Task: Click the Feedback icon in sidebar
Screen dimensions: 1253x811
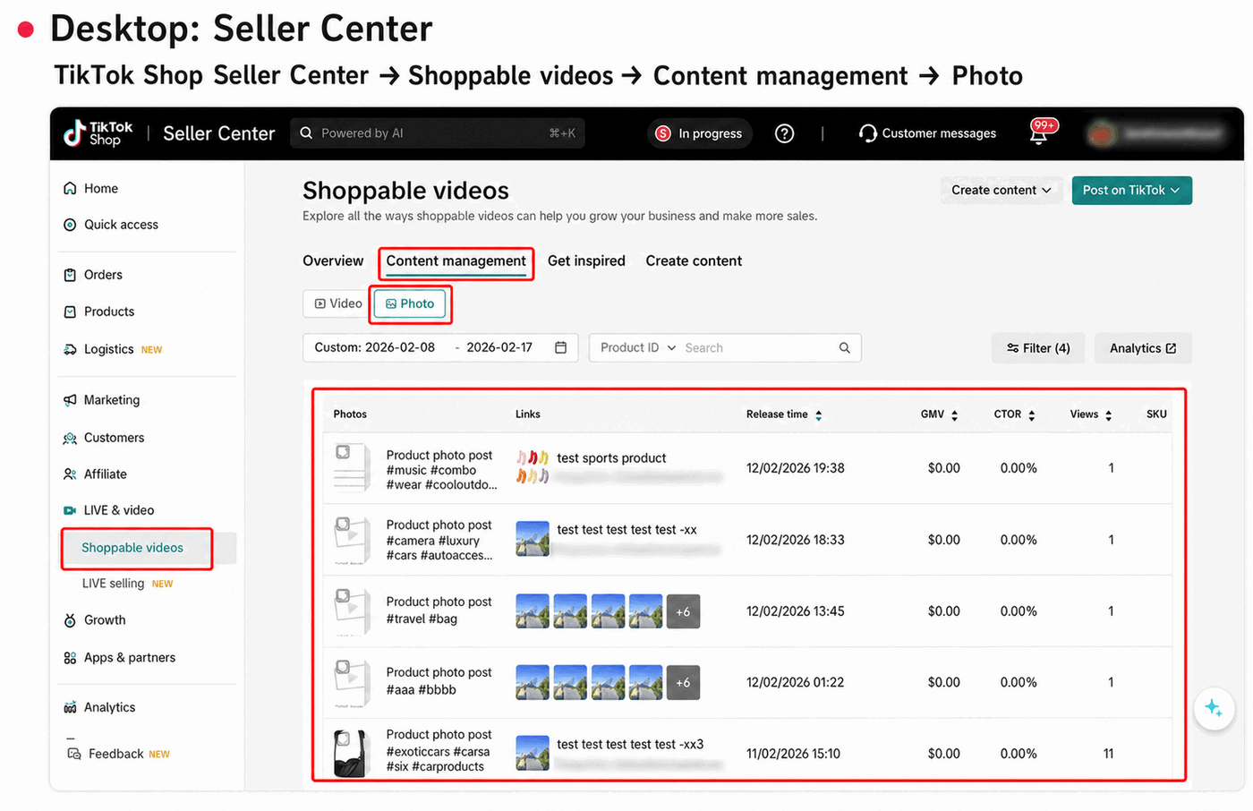Action: 74,754
